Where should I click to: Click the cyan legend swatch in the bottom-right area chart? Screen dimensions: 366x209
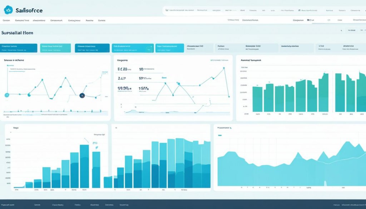point(220,135)
